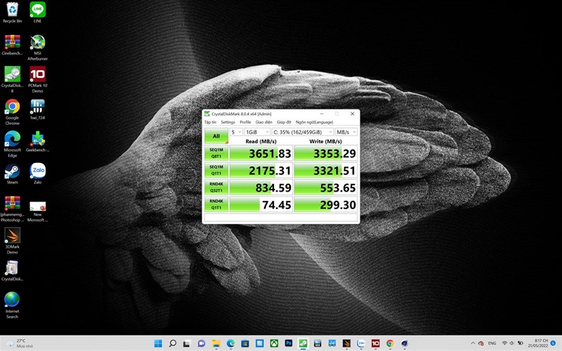Click the Zalo taskbar icon
This screenshot has height=351, width=562.
click(x=361, y=343)
